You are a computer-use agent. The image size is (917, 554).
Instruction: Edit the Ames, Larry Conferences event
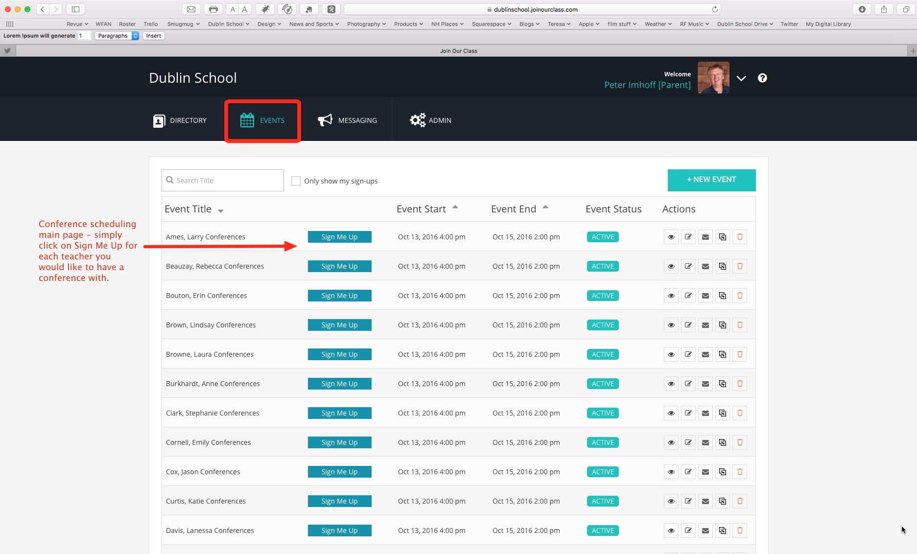pyautogui.click(x=688, y=237)
